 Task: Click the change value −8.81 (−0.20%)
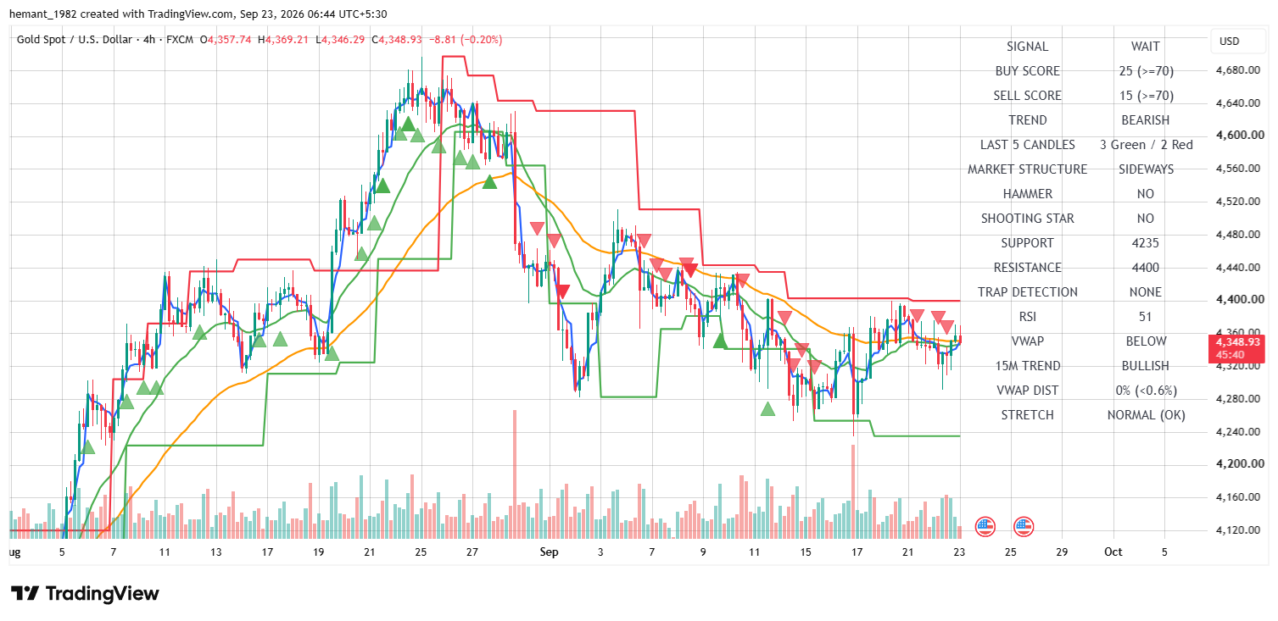[466, 40]
